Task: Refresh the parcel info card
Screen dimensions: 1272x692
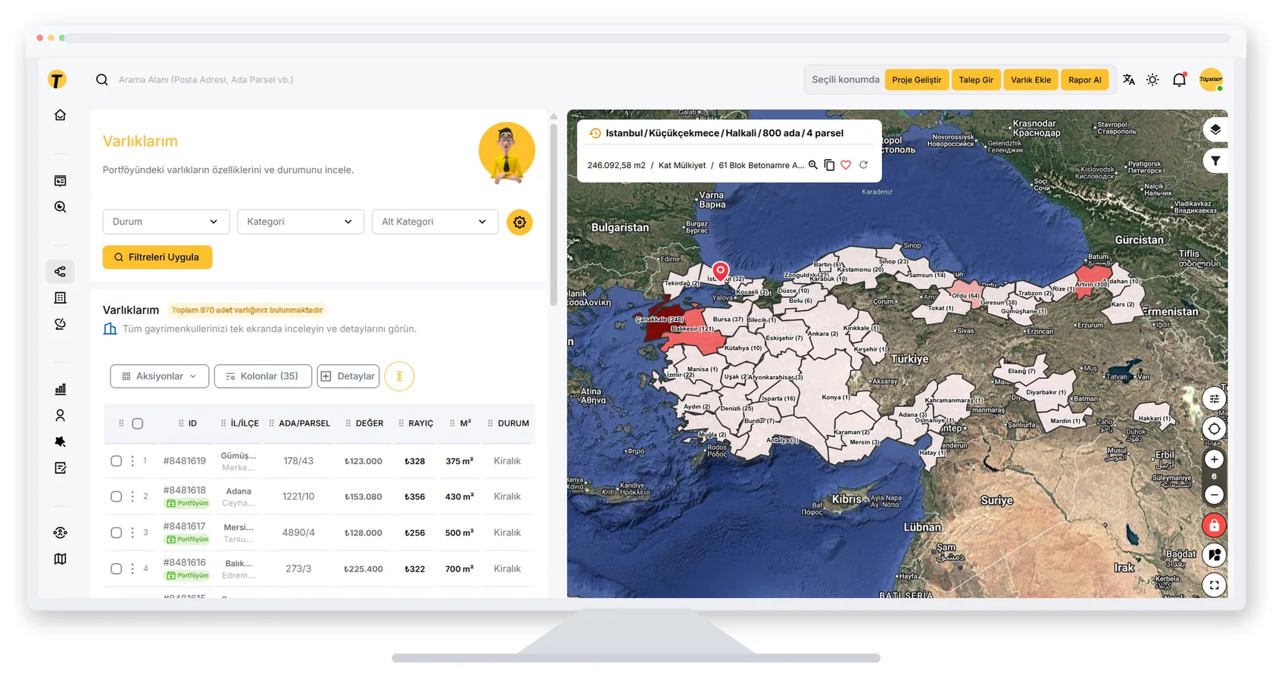Action: 863,165
